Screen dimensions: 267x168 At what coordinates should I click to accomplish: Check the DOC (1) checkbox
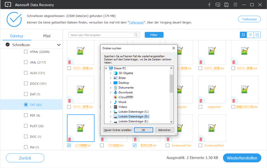(26, 136)
